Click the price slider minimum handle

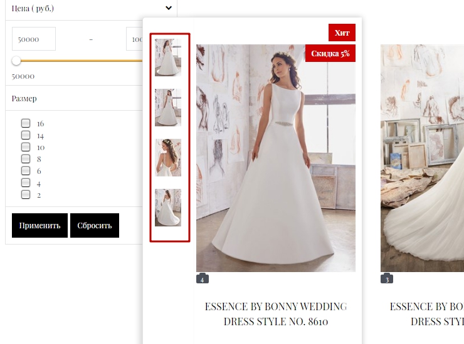coord(16,61)
